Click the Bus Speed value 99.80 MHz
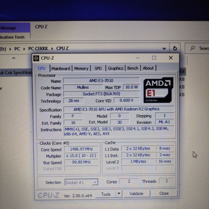 81,162
